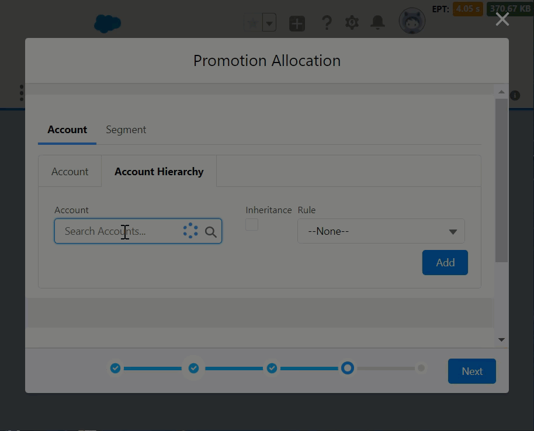534x431 pixels.
Task: Click the Next button
Action: [x=471, y=371]
